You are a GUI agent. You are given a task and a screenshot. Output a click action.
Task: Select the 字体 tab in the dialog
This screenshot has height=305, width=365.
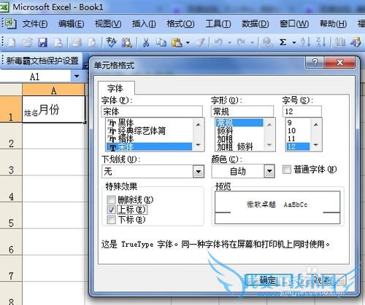click(116, 88)
